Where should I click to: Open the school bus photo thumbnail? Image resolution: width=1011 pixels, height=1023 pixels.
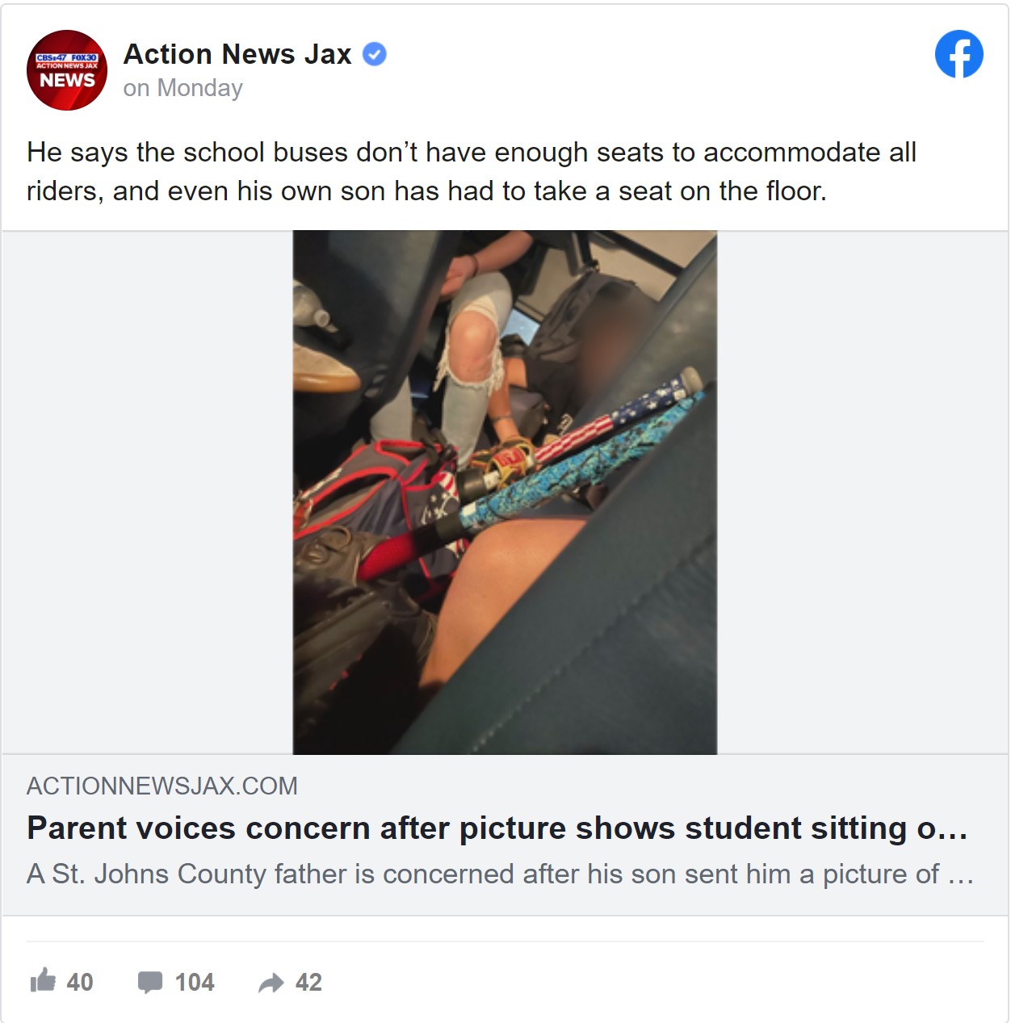pyautogui.click(x=505, y=493)
